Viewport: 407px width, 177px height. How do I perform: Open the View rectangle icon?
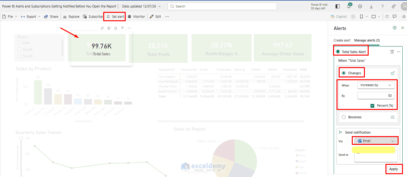pyautogui.click(x=374, y=17)
